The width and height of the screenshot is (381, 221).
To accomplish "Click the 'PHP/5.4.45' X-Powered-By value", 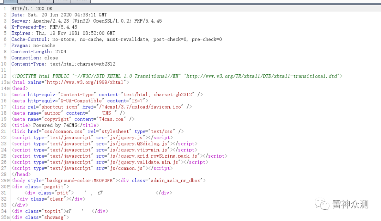I will coord(64,27).
